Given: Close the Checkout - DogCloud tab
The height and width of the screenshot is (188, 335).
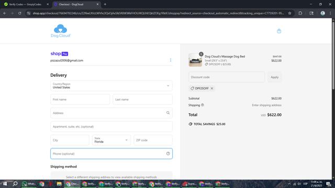Looking at the screenshot, I should [97, 4].
